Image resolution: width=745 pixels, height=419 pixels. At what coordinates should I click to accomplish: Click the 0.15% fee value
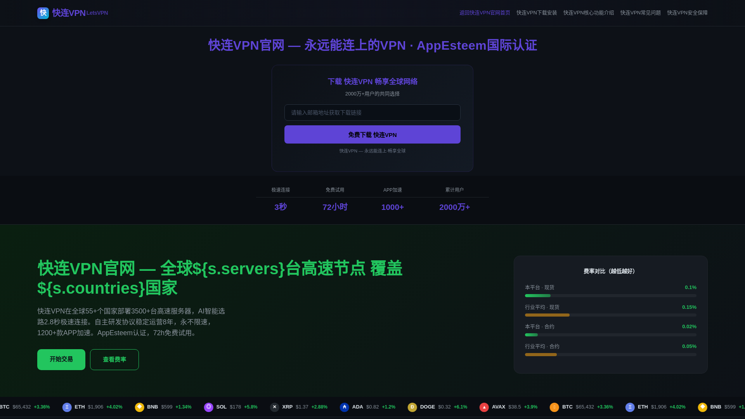[689, 307]
